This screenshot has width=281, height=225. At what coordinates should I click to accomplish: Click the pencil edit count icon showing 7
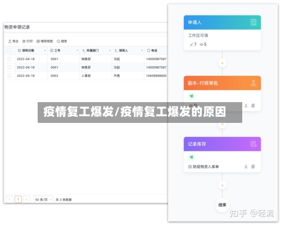(192, 44)
